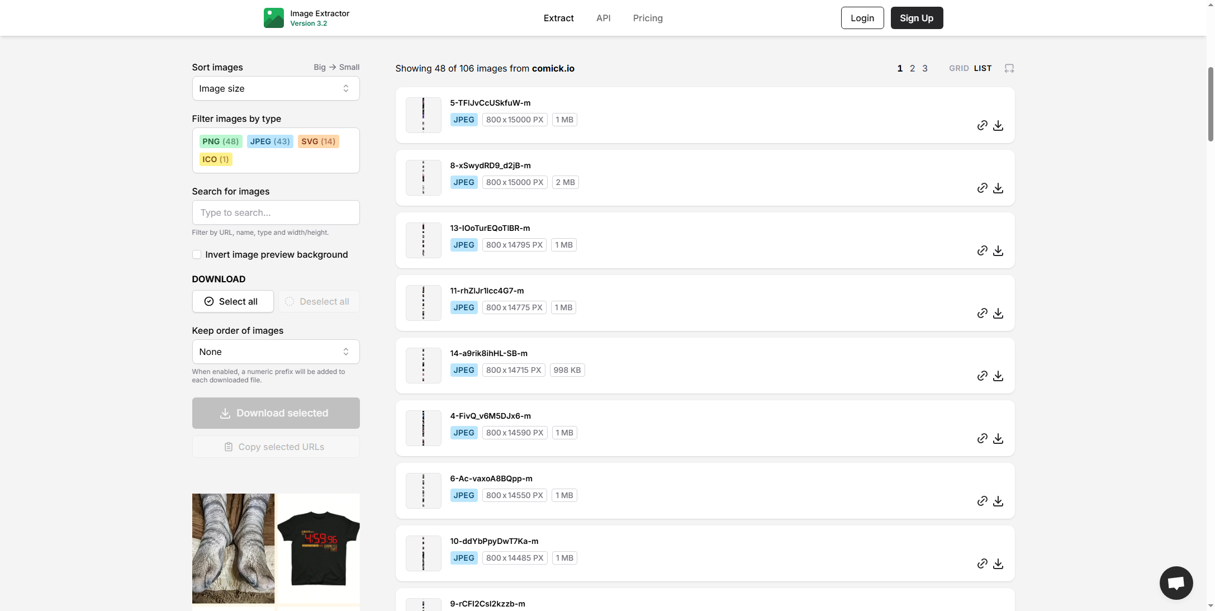Click the comick.io source text
Screen dimensions: 1215x611
553,68
